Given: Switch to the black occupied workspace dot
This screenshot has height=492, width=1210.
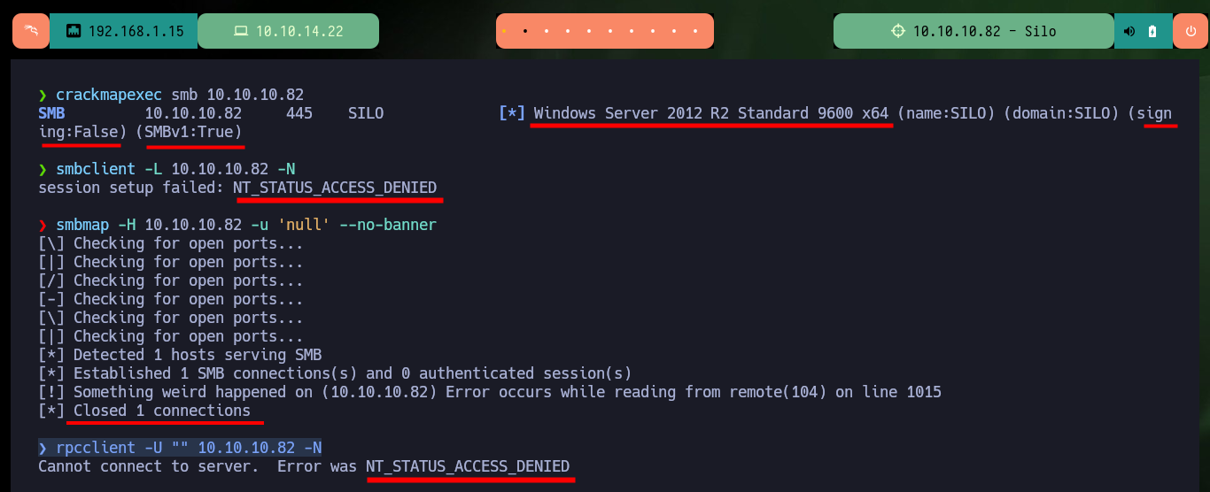Looking at the screenshot, I should coord(525,31).
